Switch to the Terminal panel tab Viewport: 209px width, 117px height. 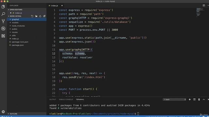pos(80,99)
